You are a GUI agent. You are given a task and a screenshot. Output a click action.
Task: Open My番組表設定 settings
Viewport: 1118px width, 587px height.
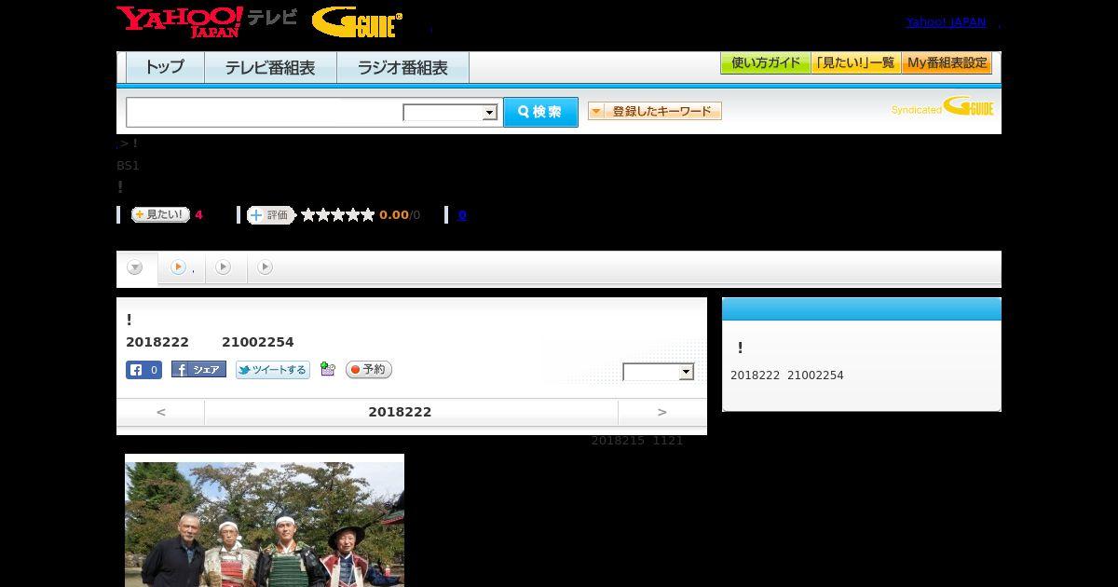(x=947, y=63)
